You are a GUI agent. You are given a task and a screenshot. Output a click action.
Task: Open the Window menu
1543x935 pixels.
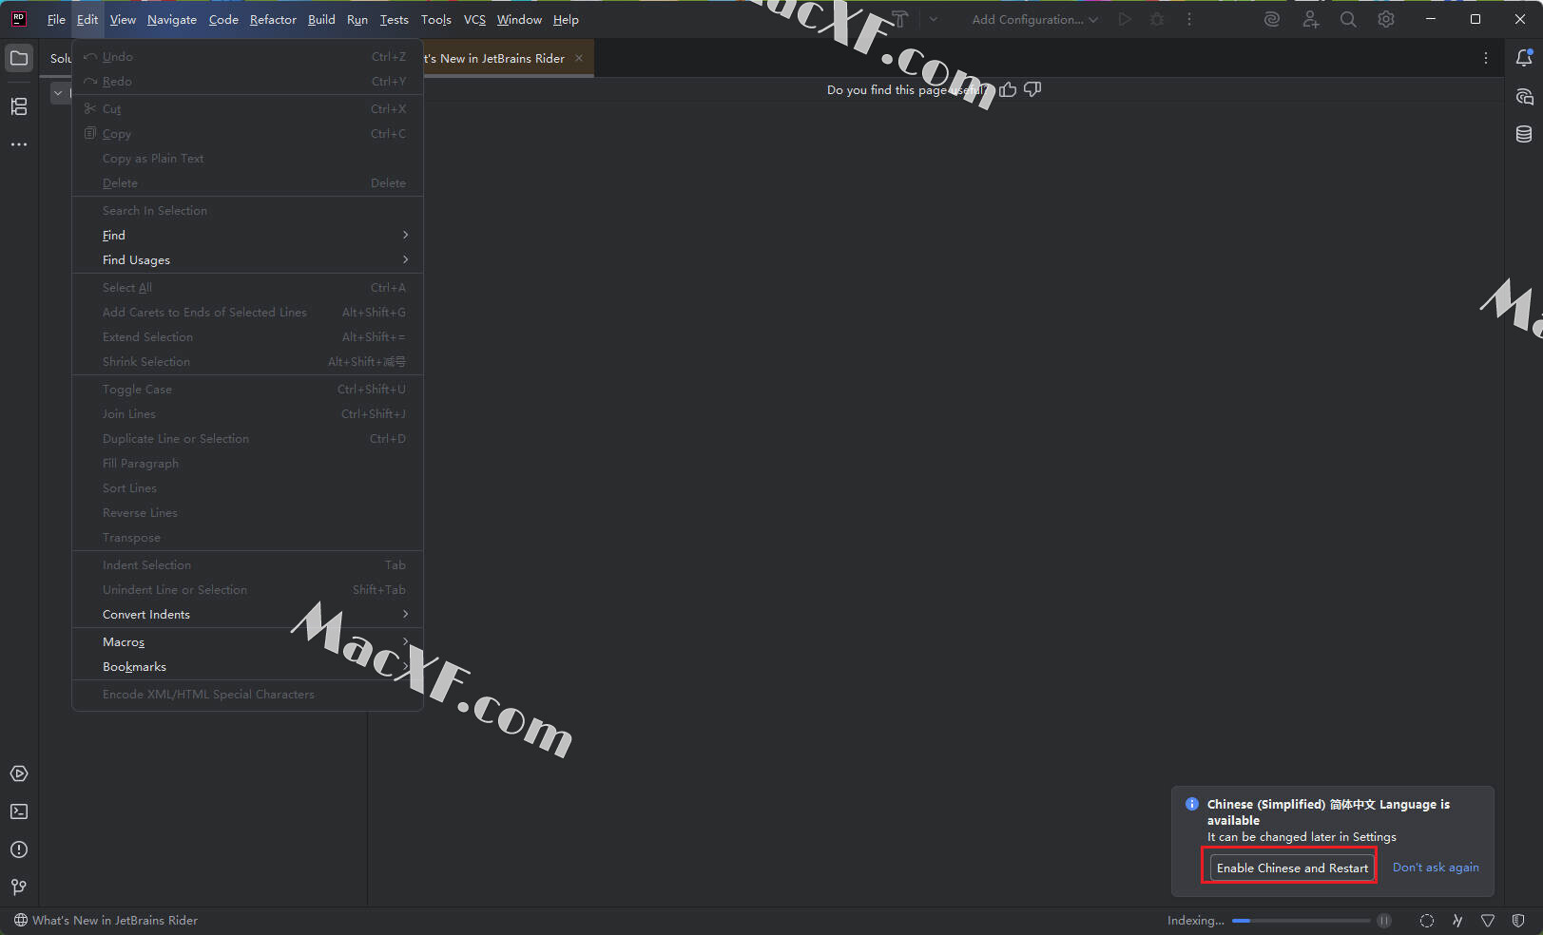point(519,19)
